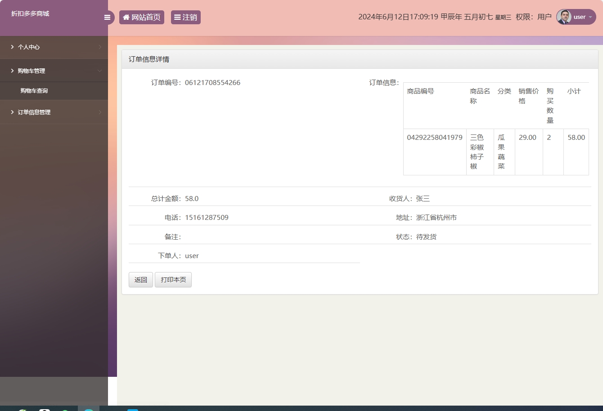Click the 返回 button
603x411 pixels.
coord(141,280)
